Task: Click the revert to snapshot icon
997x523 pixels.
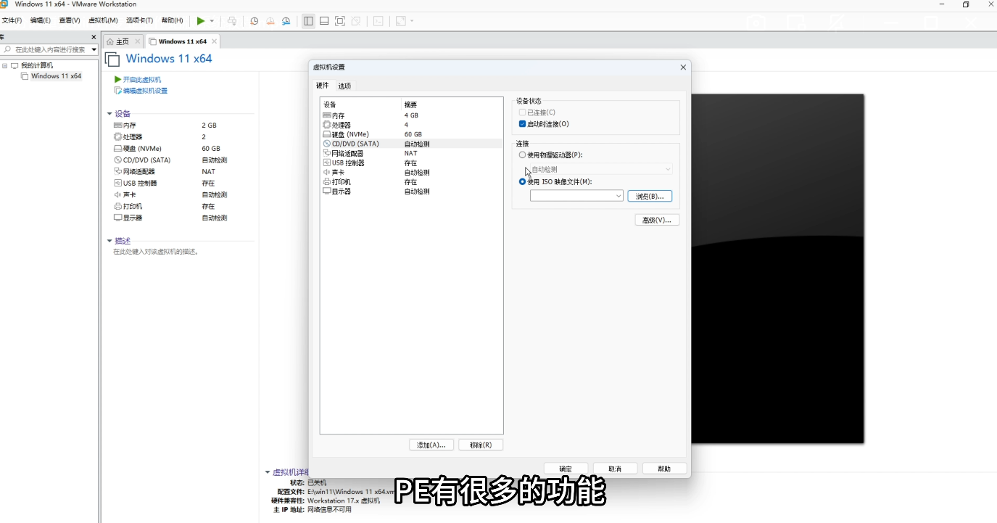Action: tap(270, 21)
